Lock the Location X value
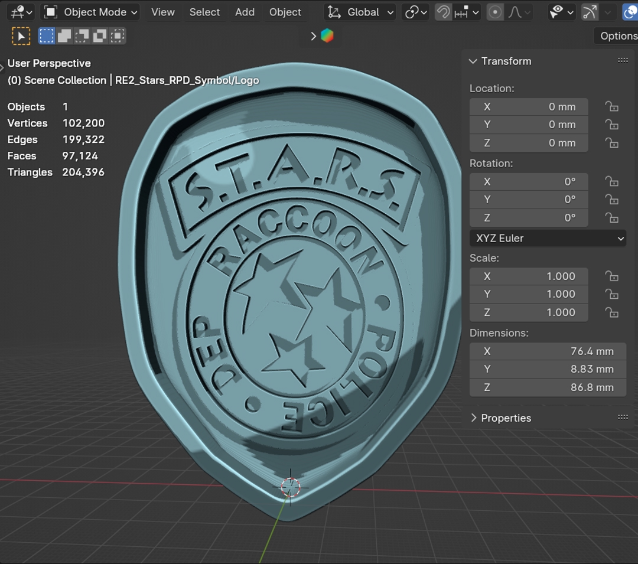 611,107
